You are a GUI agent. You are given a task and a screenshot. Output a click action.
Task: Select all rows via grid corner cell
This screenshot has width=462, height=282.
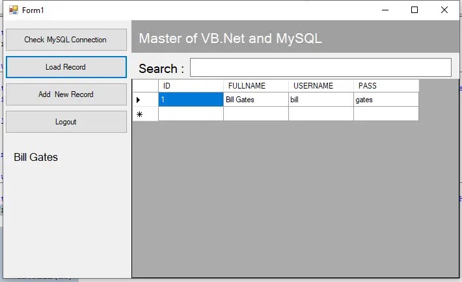click(x=145, y=86)
